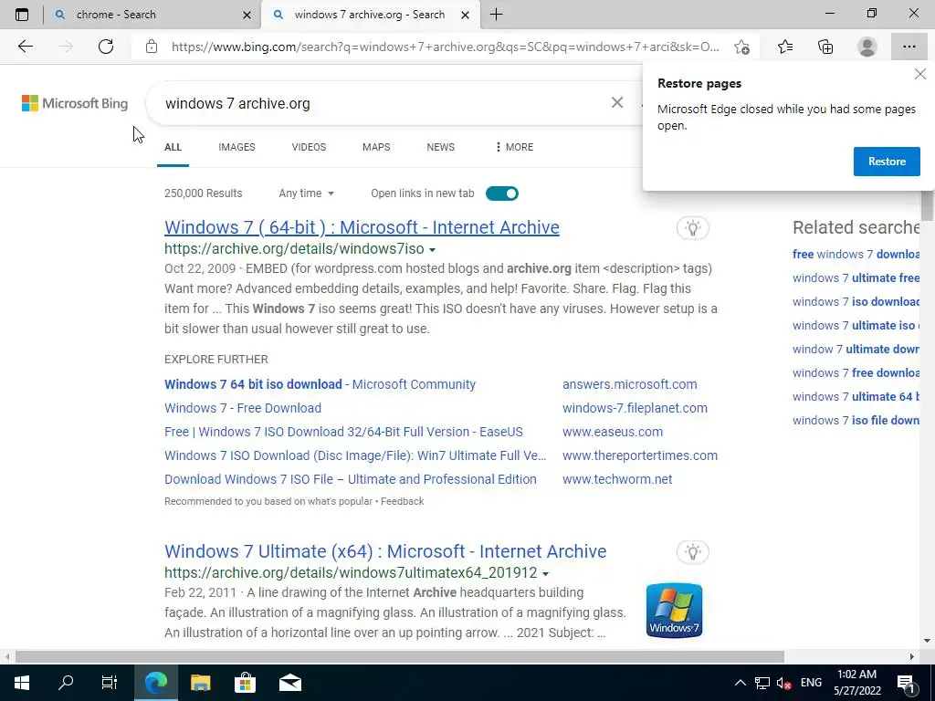Expand arrow next to windows7ultimatex64_201912 URL
Image resolution: width=935 pixels, height=701 pixels.
pyautogui.click(x=545, y=573)
